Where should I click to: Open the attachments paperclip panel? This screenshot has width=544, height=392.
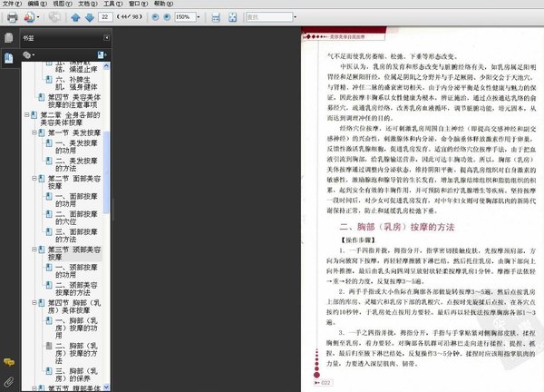[x=8, y=382]
